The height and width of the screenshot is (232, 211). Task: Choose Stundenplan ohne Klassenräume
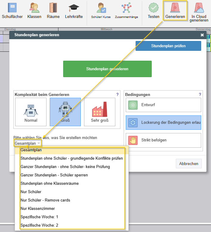[x=72, y=184]
